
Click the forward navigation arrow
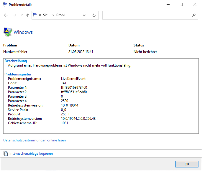tap(15, 15)
